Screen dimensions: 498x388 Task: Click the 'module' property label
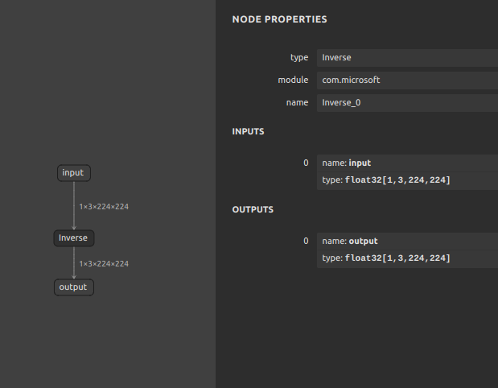tap(293, 80)
